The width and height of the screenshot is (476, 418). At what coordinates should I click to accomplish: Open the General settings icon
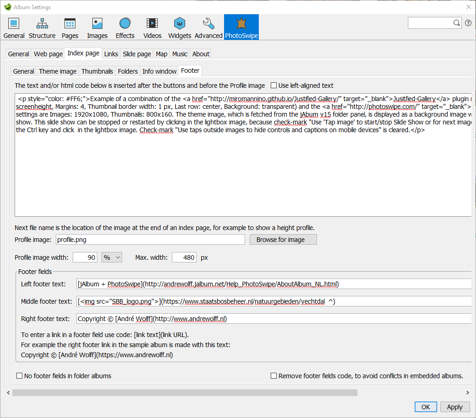14,27
